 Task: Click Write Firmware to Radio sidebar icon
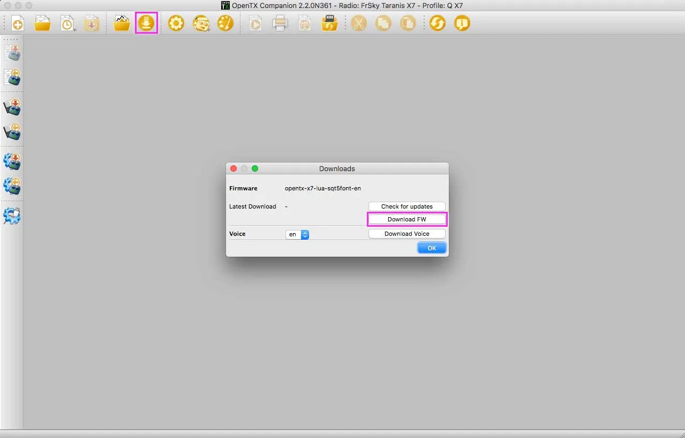pos(12,106)
